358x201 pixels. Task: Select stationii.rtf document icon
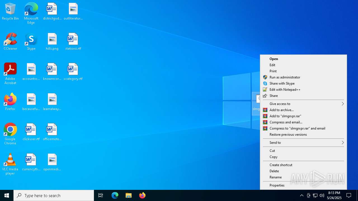point(73,42)
